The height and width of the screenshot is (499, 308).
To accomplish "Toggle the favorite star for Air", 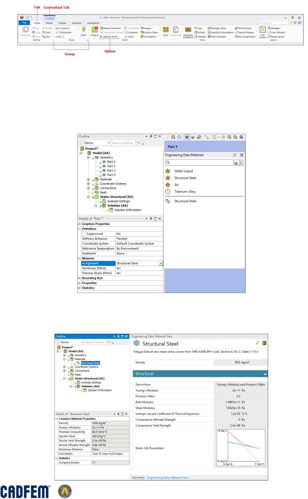I will [168, 184].
